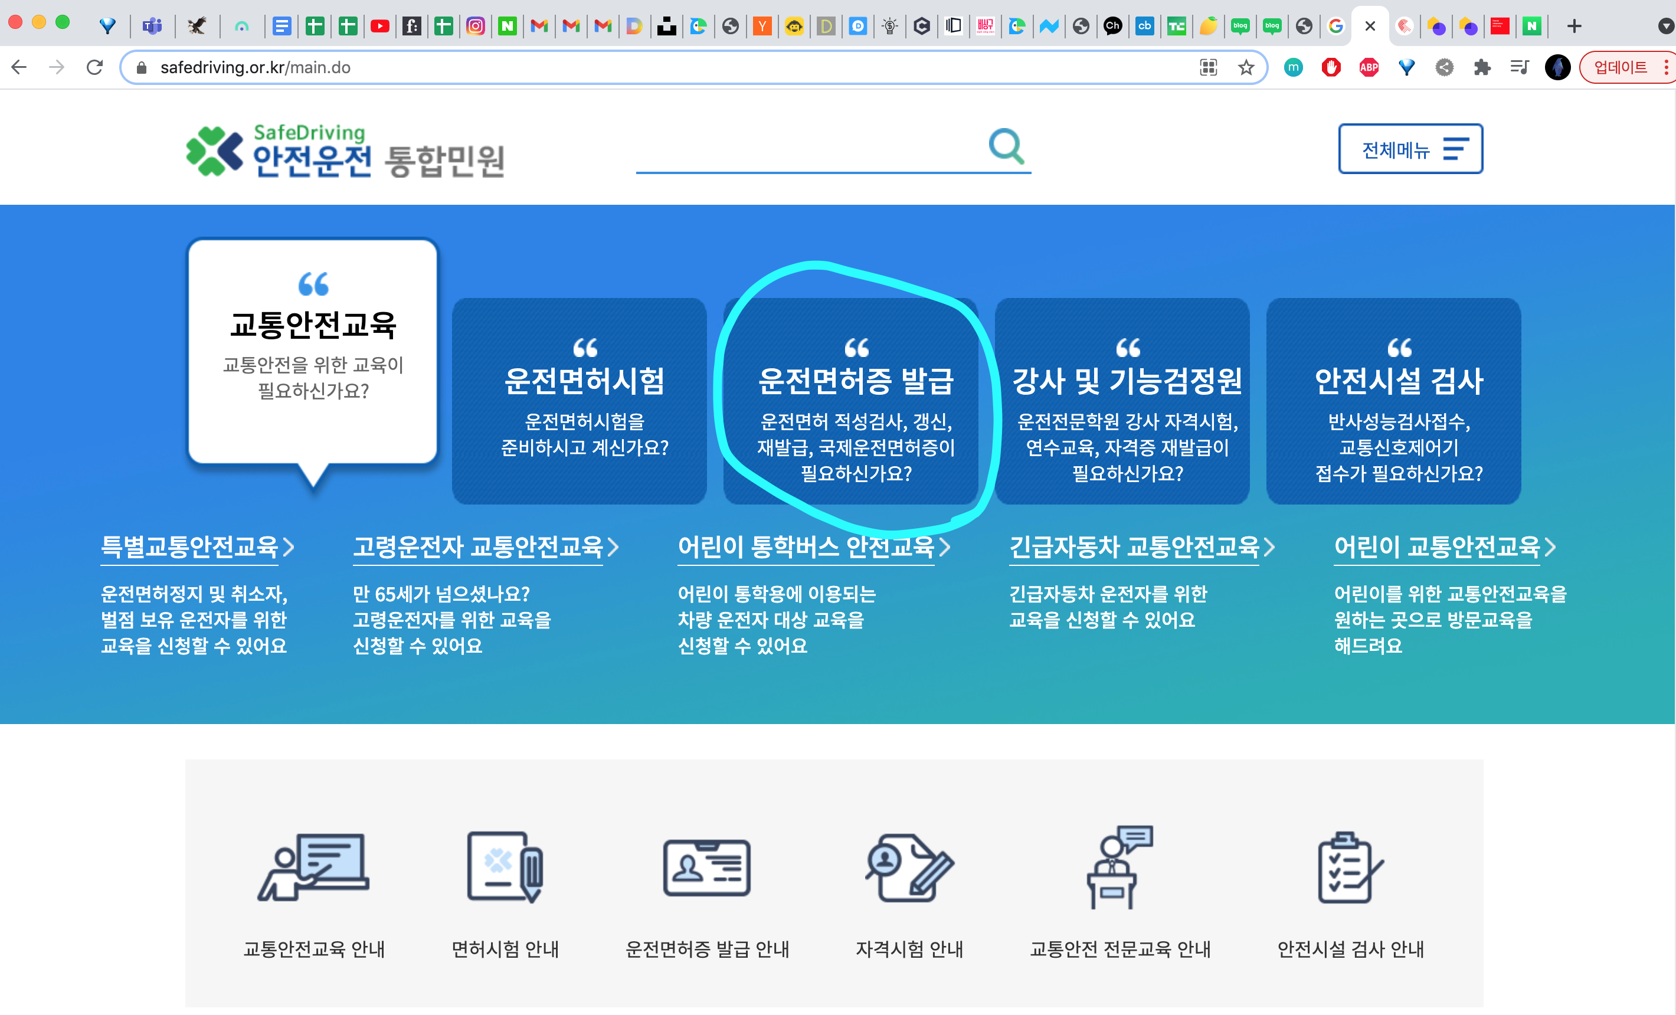Open 자격시험 안내 document pencil icon
1676x1015 pixels.
[909, 867]
